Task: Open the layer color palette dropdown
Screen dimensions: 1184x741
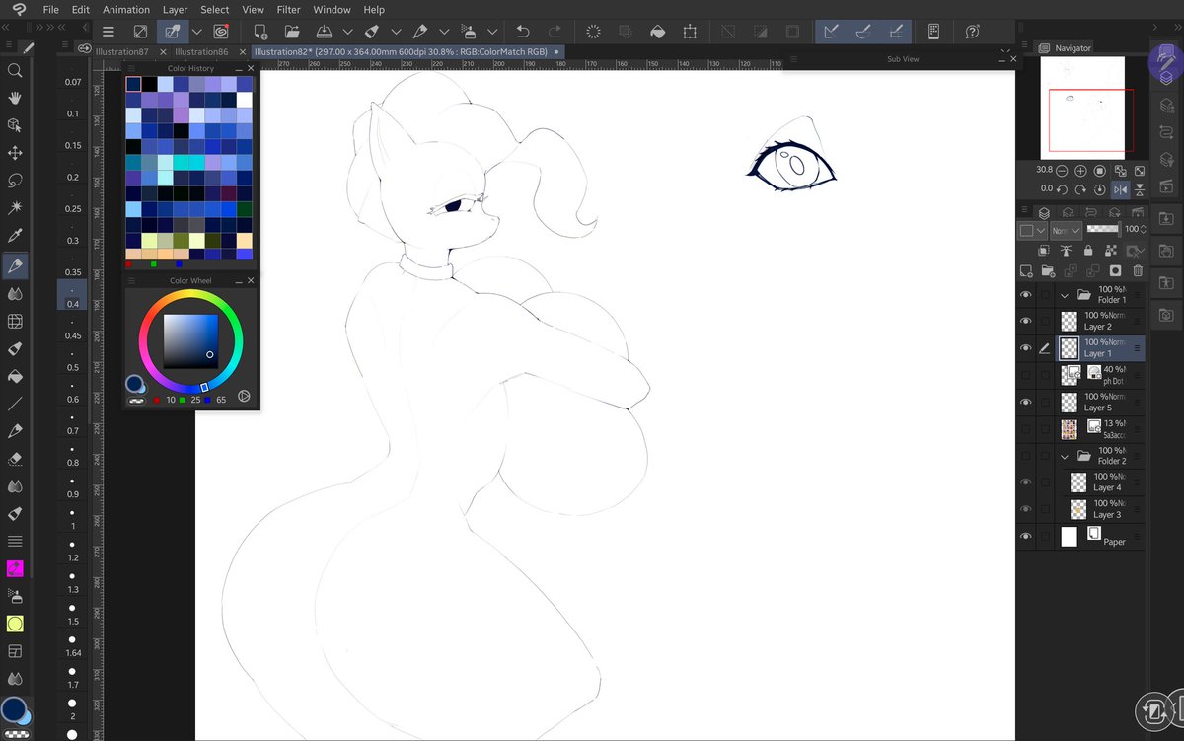Action: [1031, 230]
